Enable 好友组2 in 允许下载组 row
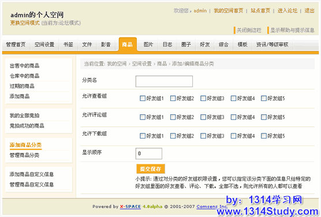321x217 pixels. [x=173, y=136]
